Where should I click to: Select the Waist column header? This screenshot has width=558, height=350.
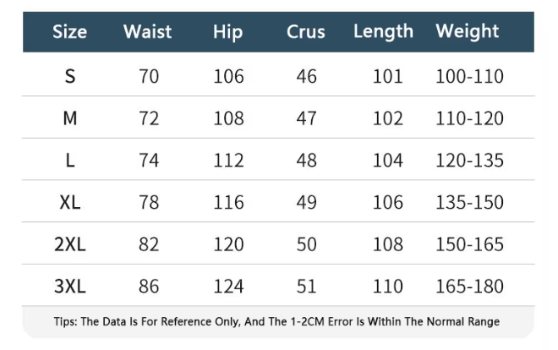(x=148, y=32)
